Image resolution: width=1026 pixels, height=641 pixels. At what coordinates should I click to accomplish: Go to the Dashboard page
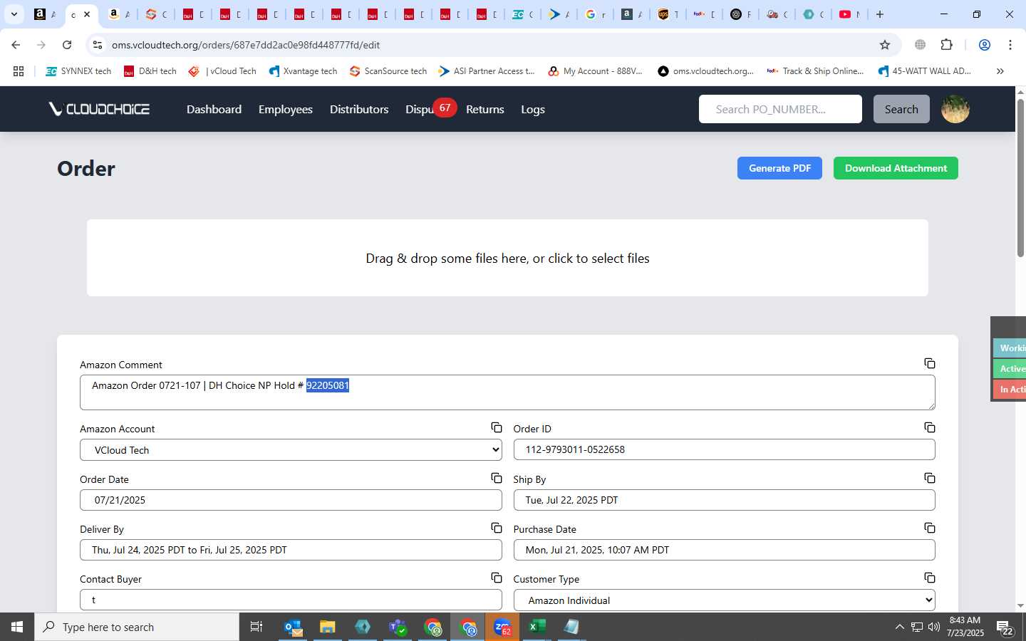click(x=214, y=109)
